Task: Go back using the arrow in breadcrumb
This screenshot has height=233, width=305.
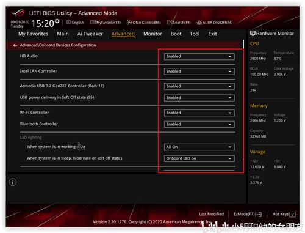Action: pyautogui.click(x=15, y=45)
